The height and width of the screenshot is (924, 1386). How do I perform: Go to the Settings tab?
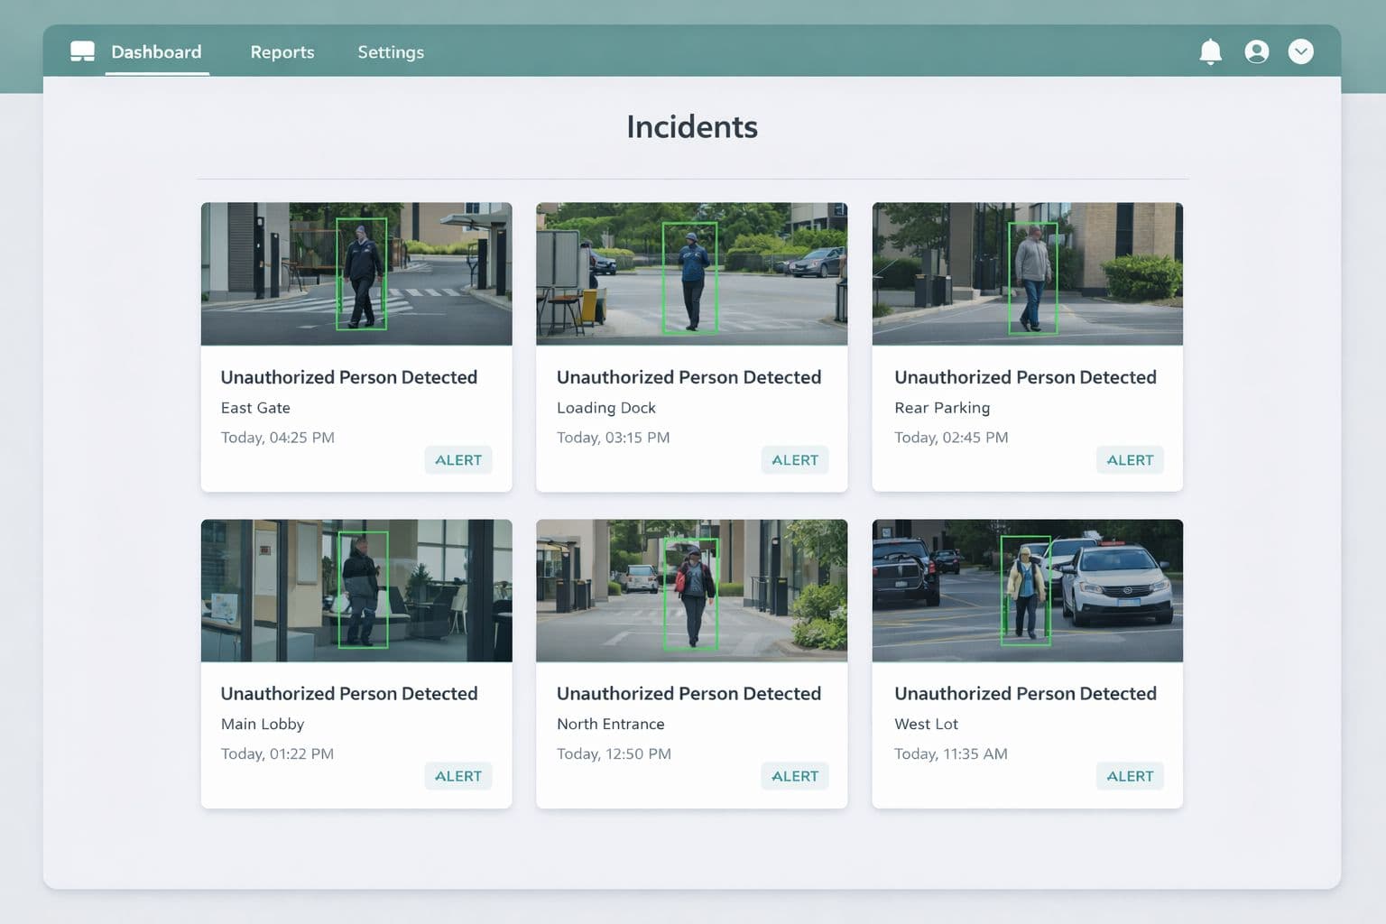pos(391,52)
